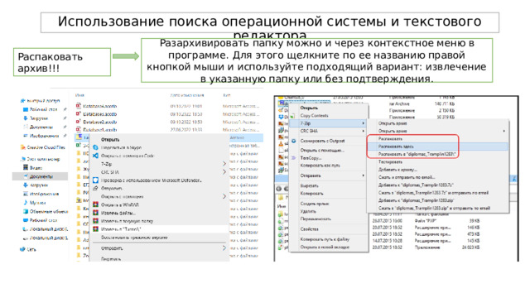
Task: Click the pin icon next to pinned 'Изображения'
Action: (x=65, y=136)
